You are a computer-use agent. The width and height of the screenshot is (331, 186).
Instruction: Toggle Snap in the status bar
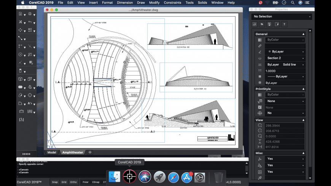coord(55,182)
